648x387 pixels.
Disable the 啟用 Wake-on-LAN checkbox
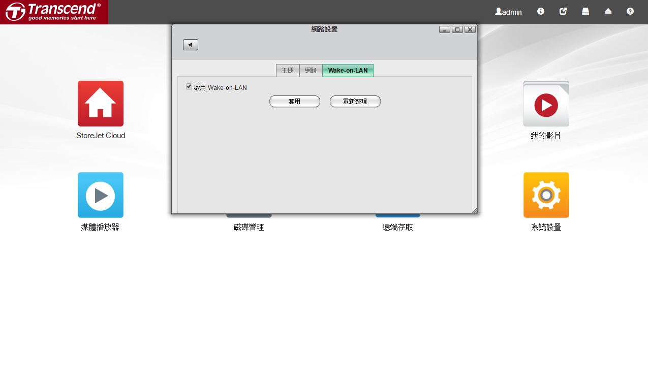189,87
